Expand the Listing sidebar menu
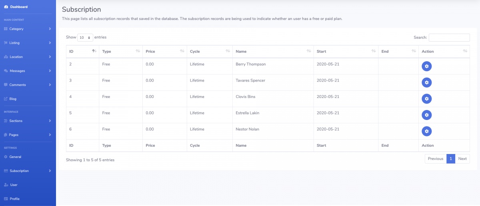Screen dimensions: 480x206 tap(27, 43)
